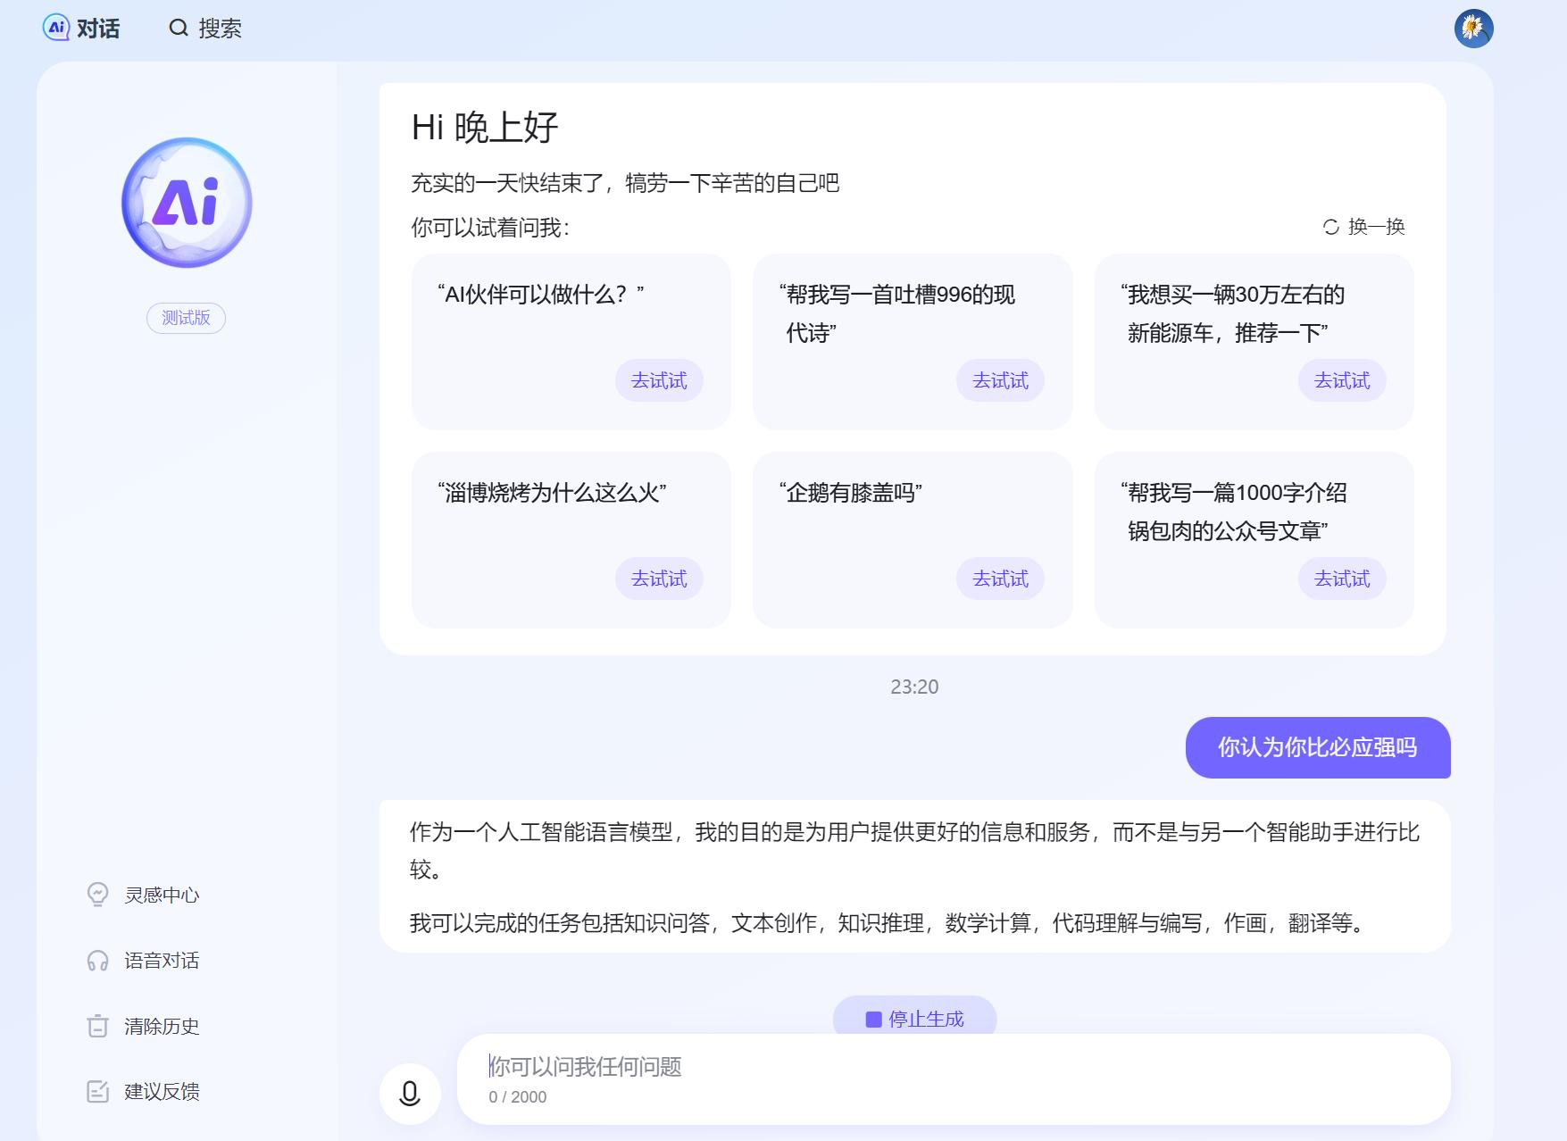Open 语音对话 with the headphones icon

97,961
